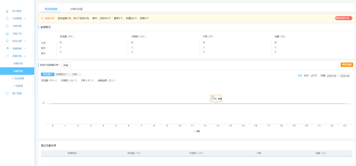Click the 帐户概述 user icon in sidebar

point(7,11)
